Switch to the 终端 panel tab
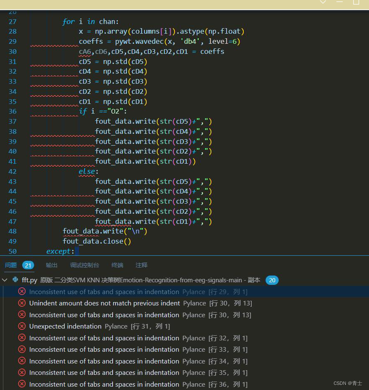The height and width of the screenshot is (390, 369). pyautogui.click(x=117, y=265)
